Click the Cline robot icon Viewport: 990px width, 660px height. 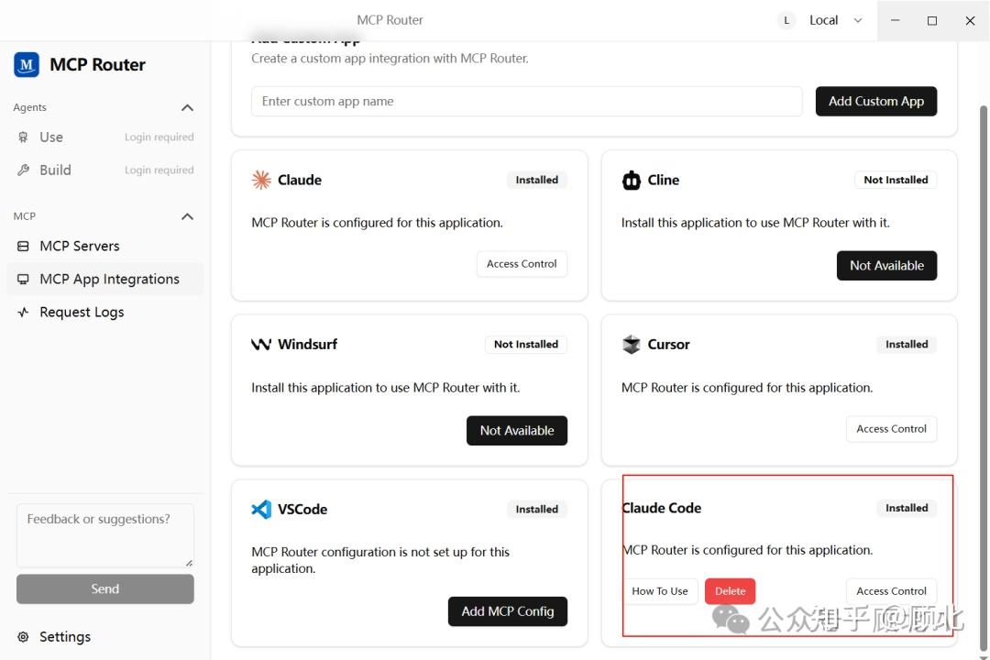click(x=632, y=181)
